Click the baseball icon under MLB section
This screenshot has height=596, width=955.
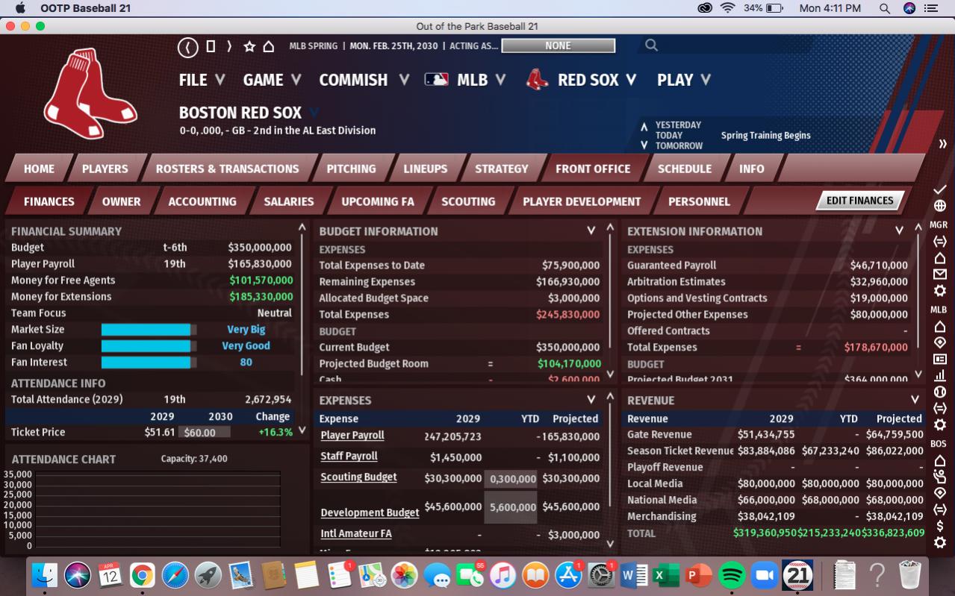(x=940, y=392)
